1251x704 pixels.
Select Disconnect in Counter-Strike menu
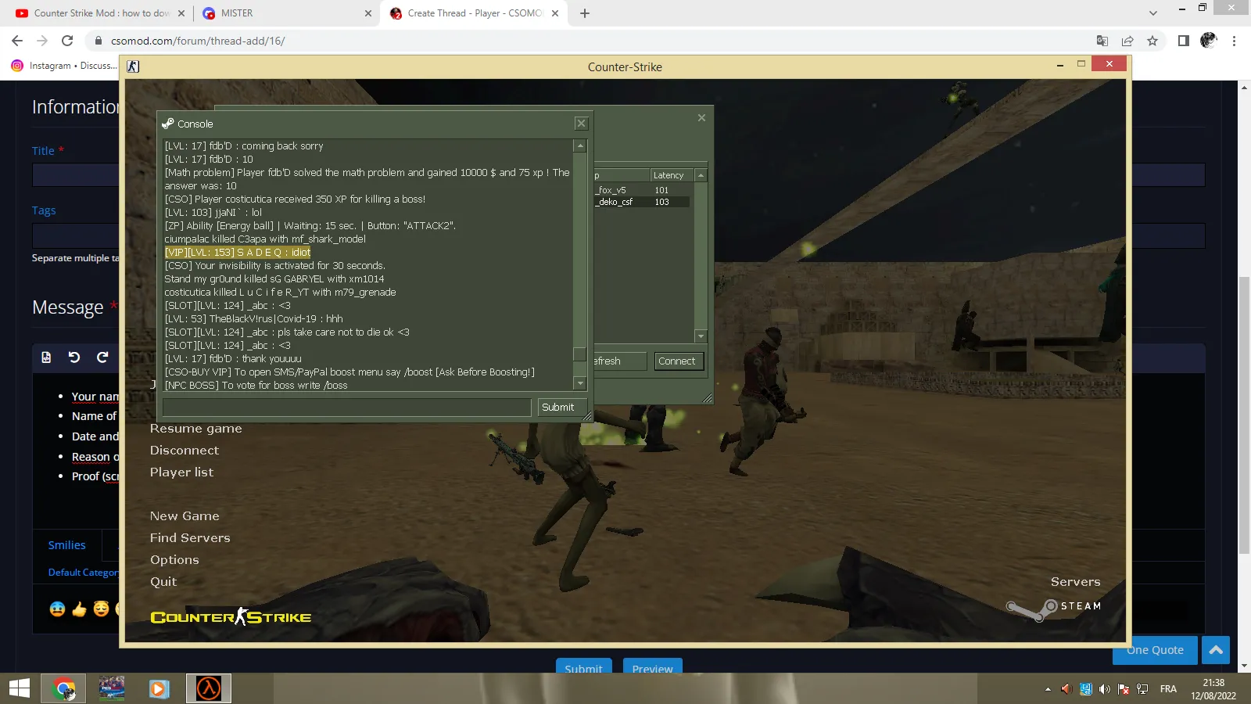(x=185, y=451)
